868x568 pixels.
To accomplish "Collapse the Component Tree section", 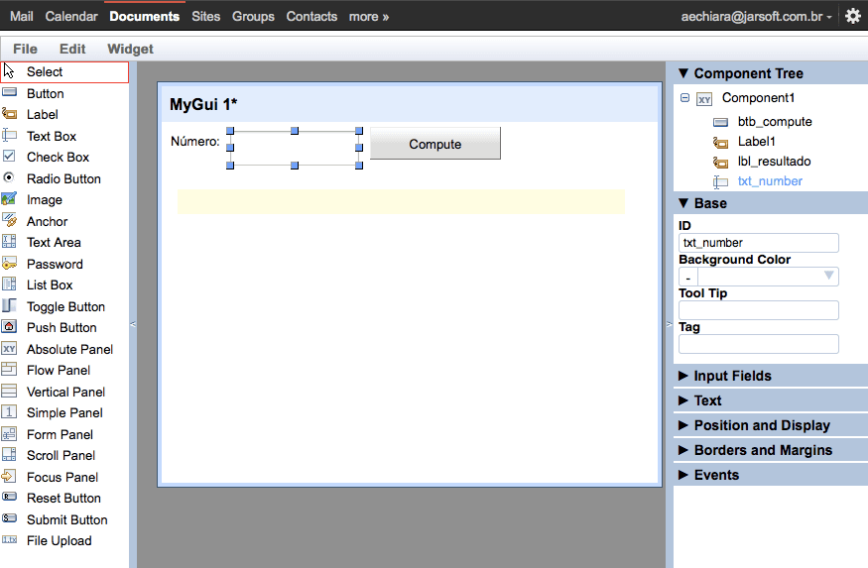I will point(683,73).
